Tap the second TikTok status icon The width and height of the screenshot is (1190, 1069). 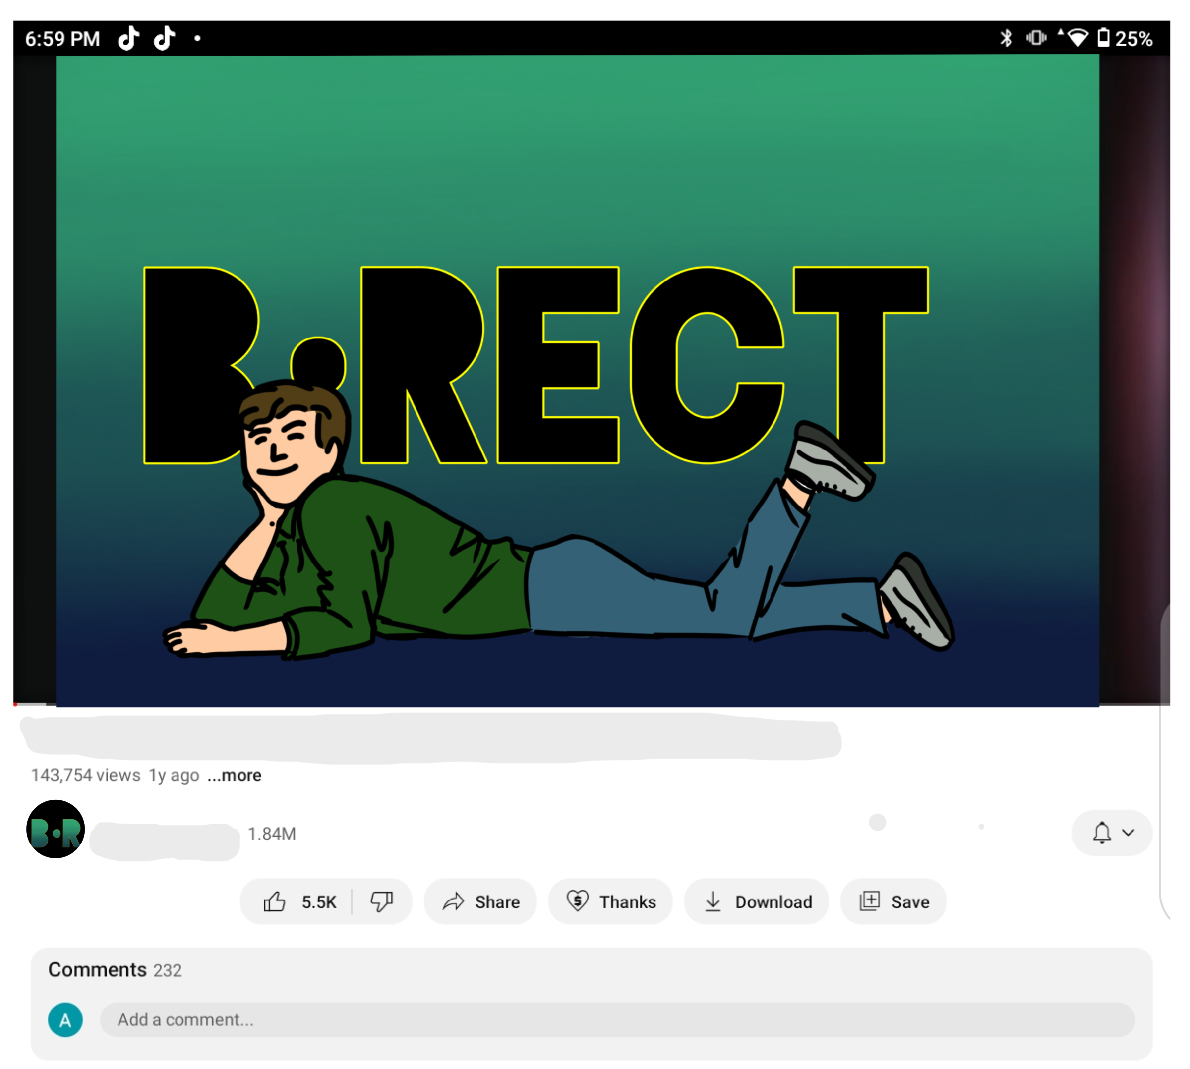click(x=165, y=39)
